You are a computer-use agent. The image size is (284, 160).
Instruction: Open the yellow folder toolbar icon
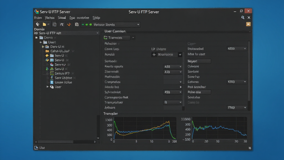pos(44,24)
